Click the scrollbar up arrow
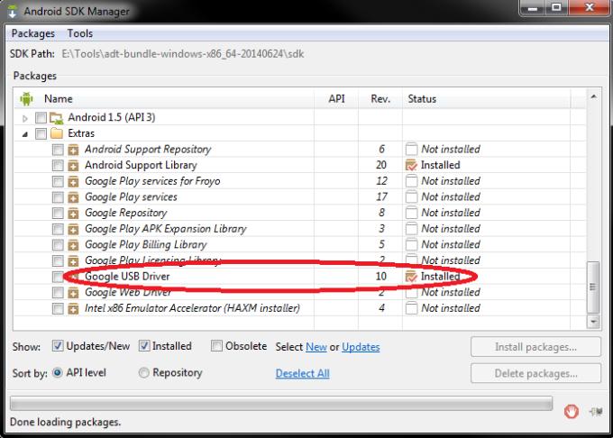The width and height of the screenshot is (613, 438). (593, 97)
